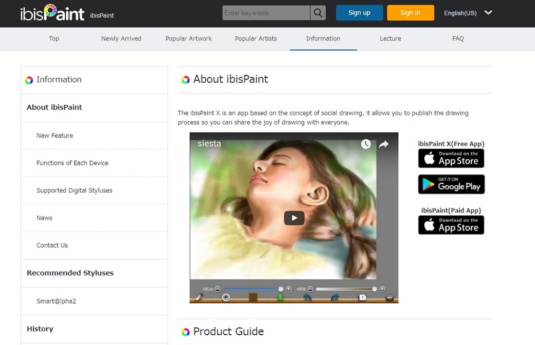Switch to the Popular Artwork tab
Image resolution: width=535 pixels, height=345 pixels.
(188, 39)
